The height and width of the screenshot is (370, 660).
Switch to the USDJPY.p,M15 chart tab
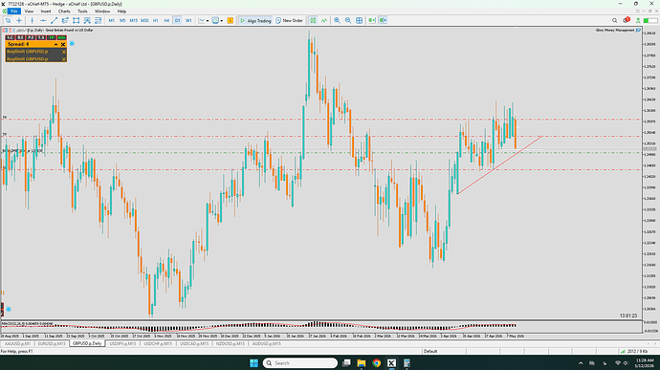pyautogui.click(x=122, y=344)
